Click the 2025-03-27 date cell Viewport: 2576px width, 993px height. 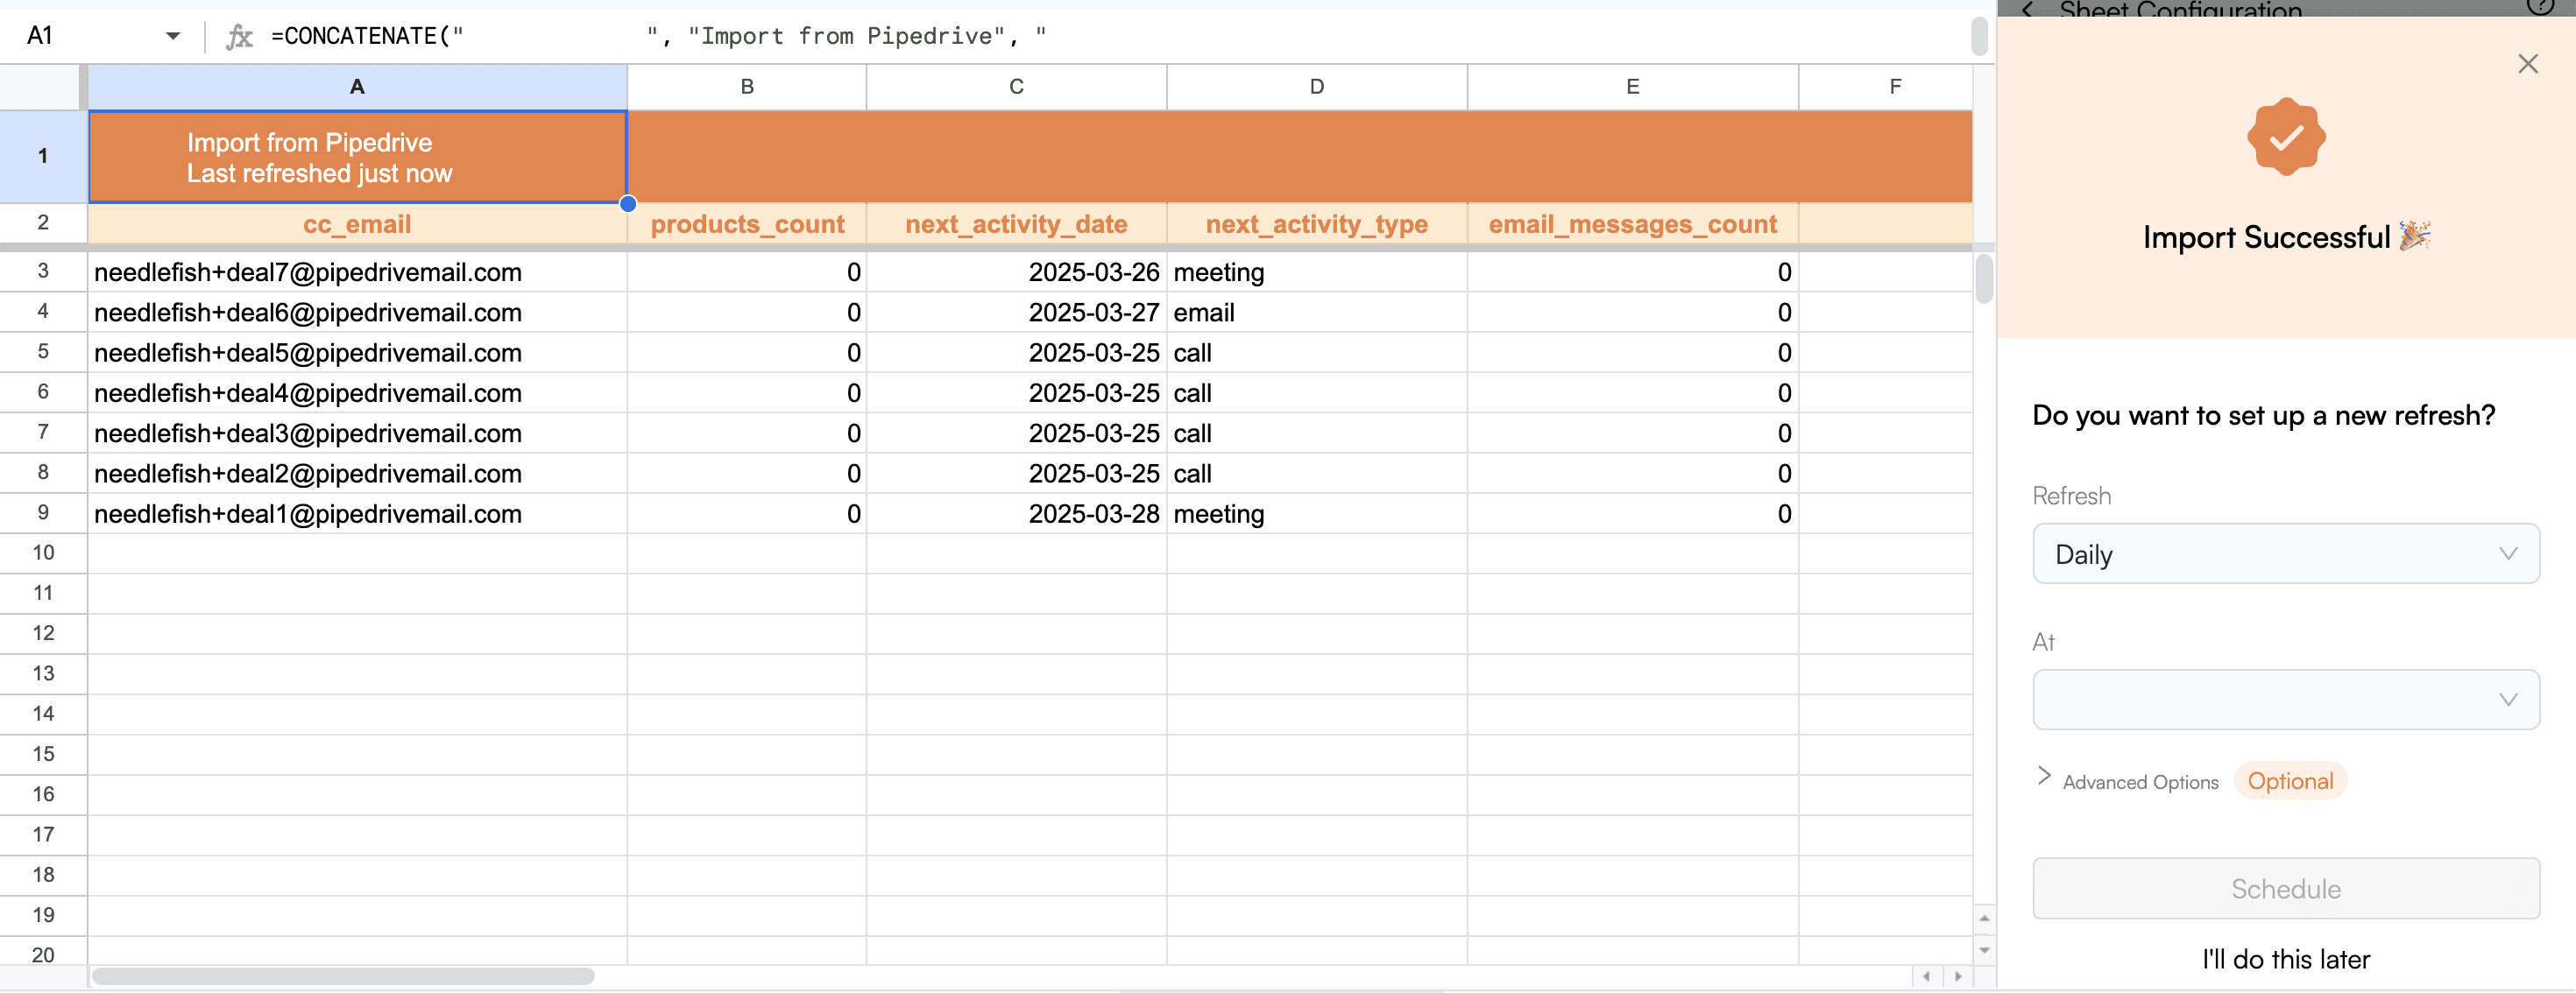[1016, 312]
